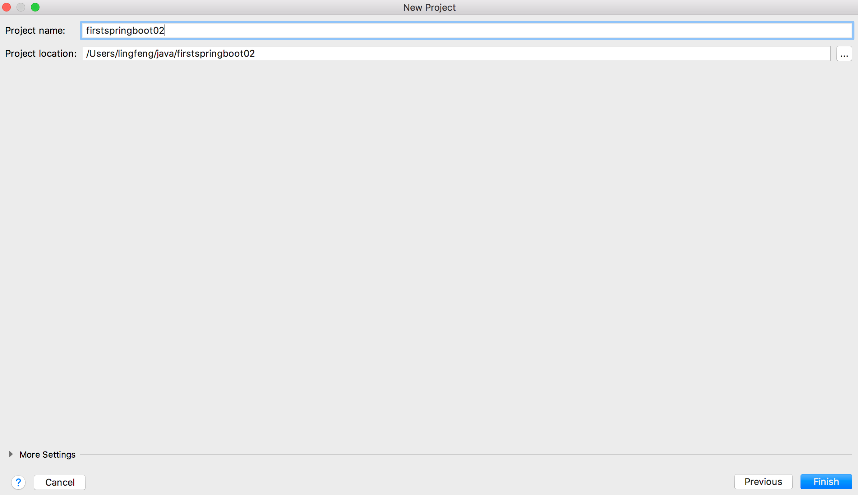Viewport: 858px width, 495px height.
Task: Go back with the Previous button
Action: (763, 482)
